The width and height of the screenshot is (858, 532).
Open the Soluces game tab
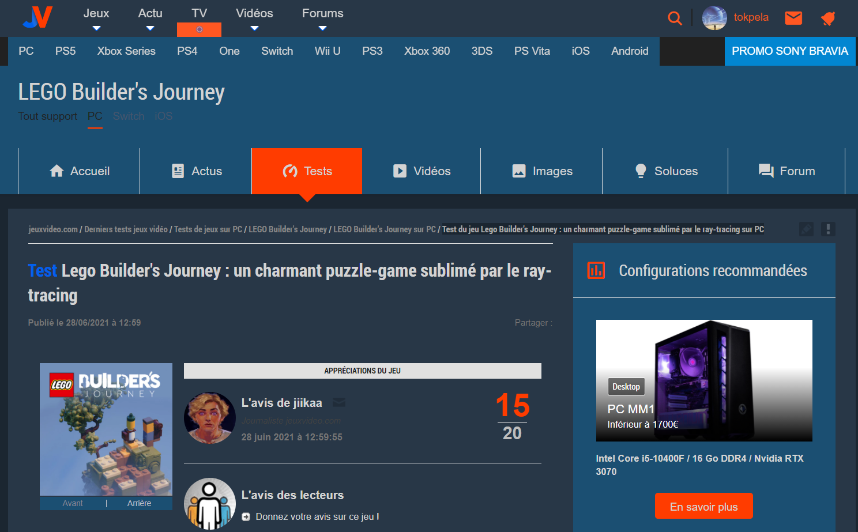point(665,171)
